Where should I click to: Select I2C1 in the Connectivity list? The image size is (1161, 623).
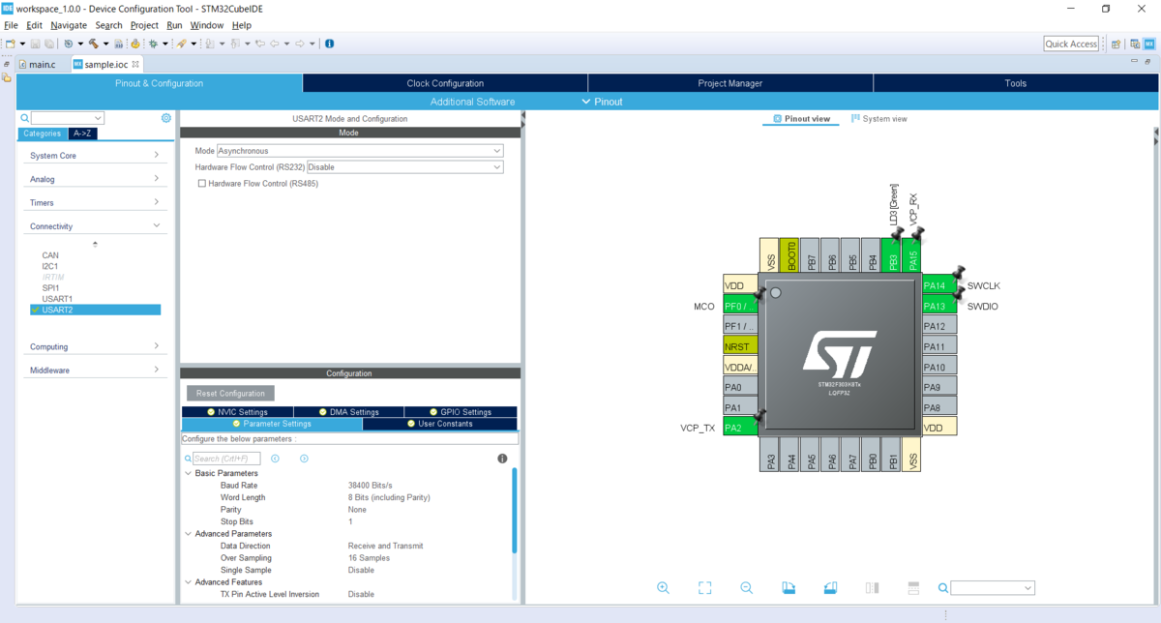pyautogui.click(x=50, y=266)
